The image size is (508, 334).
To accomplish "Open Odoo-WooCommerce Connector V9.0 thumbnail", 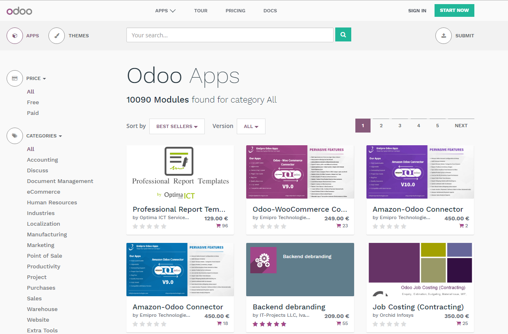I will click(x=300, y=172).
